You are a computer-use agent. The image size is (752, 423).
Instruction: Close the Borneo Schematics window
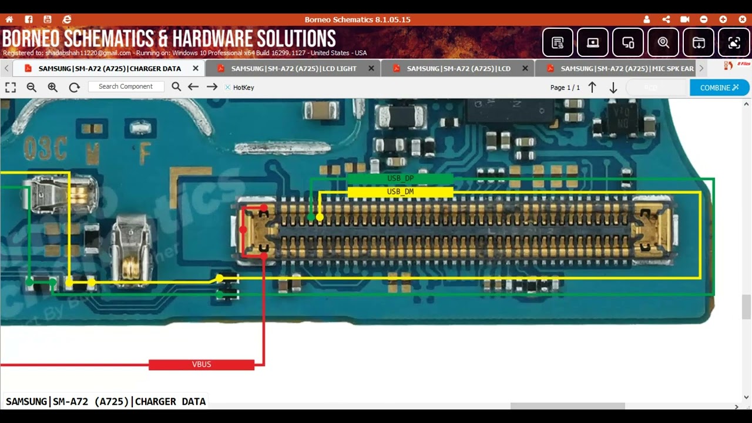tap(742, 19)
